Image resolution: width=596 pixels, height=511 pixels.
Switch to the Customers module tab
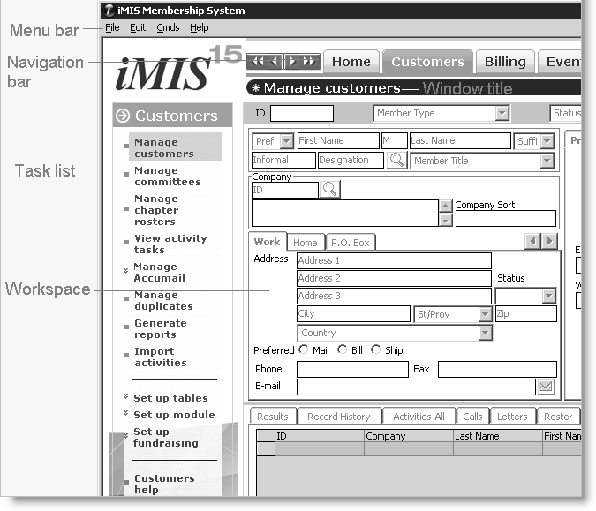click(x=427, y=62)
